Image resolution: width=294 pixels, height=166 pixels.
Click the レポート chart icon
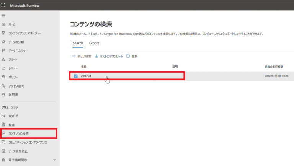tap(3, 68)
